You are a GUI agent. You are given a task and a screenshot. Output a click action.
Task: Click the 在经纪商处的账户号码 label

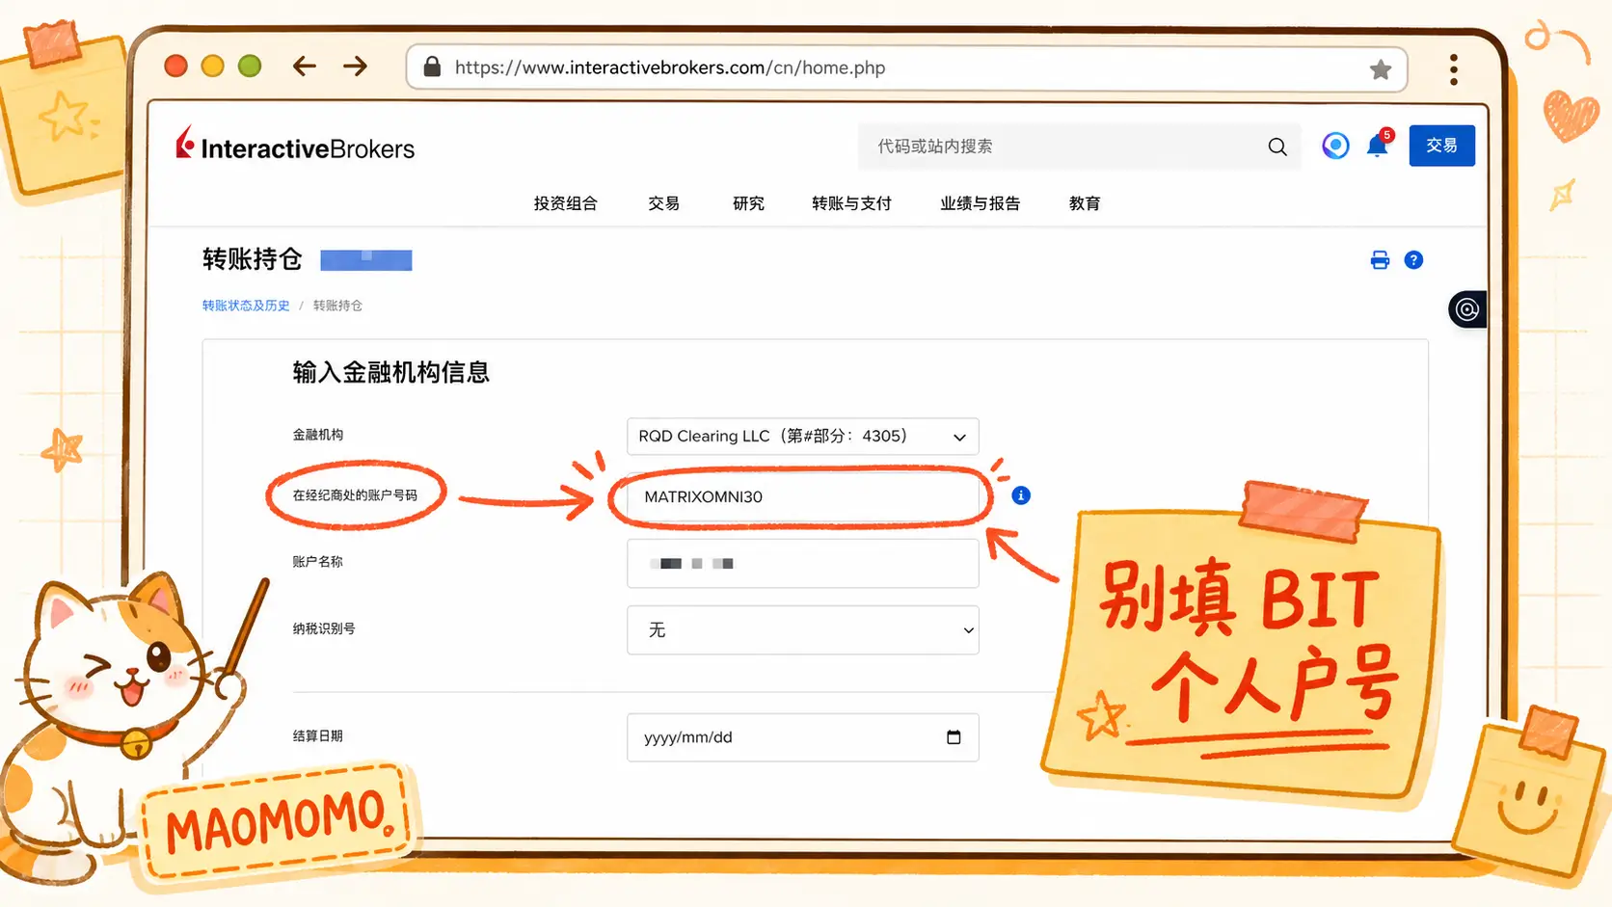[x=355, y=495]
